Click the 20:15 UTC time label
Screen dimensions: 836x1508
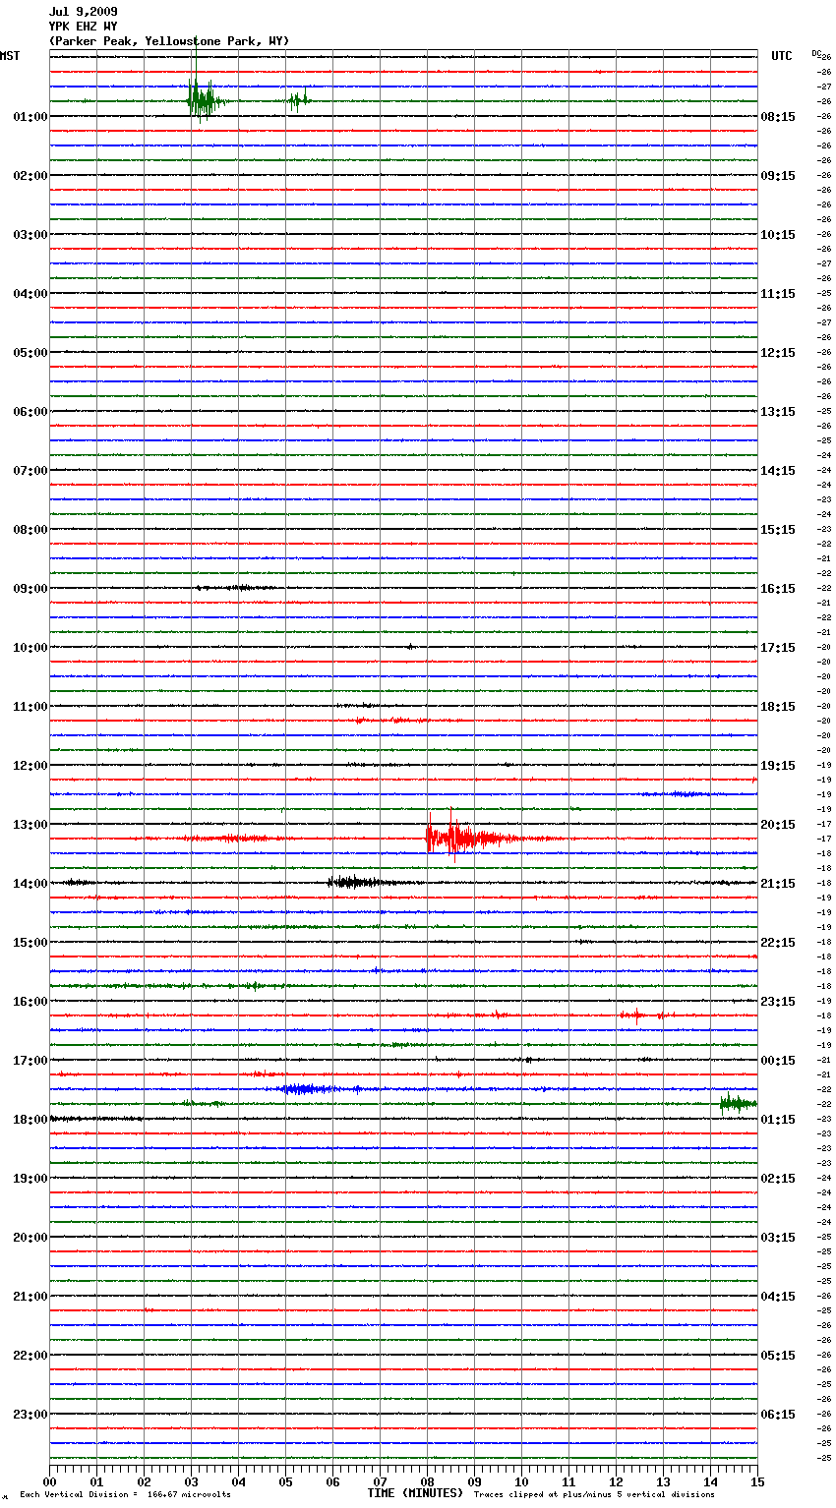click(x=778, y=825)
